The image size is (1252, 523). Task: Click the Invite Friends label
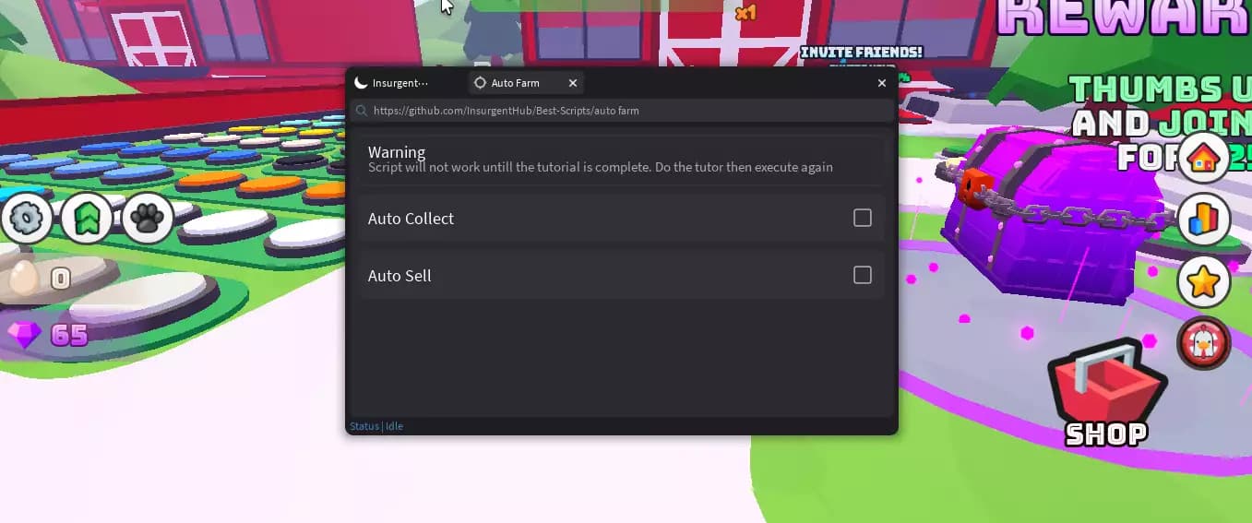(861, 53)
